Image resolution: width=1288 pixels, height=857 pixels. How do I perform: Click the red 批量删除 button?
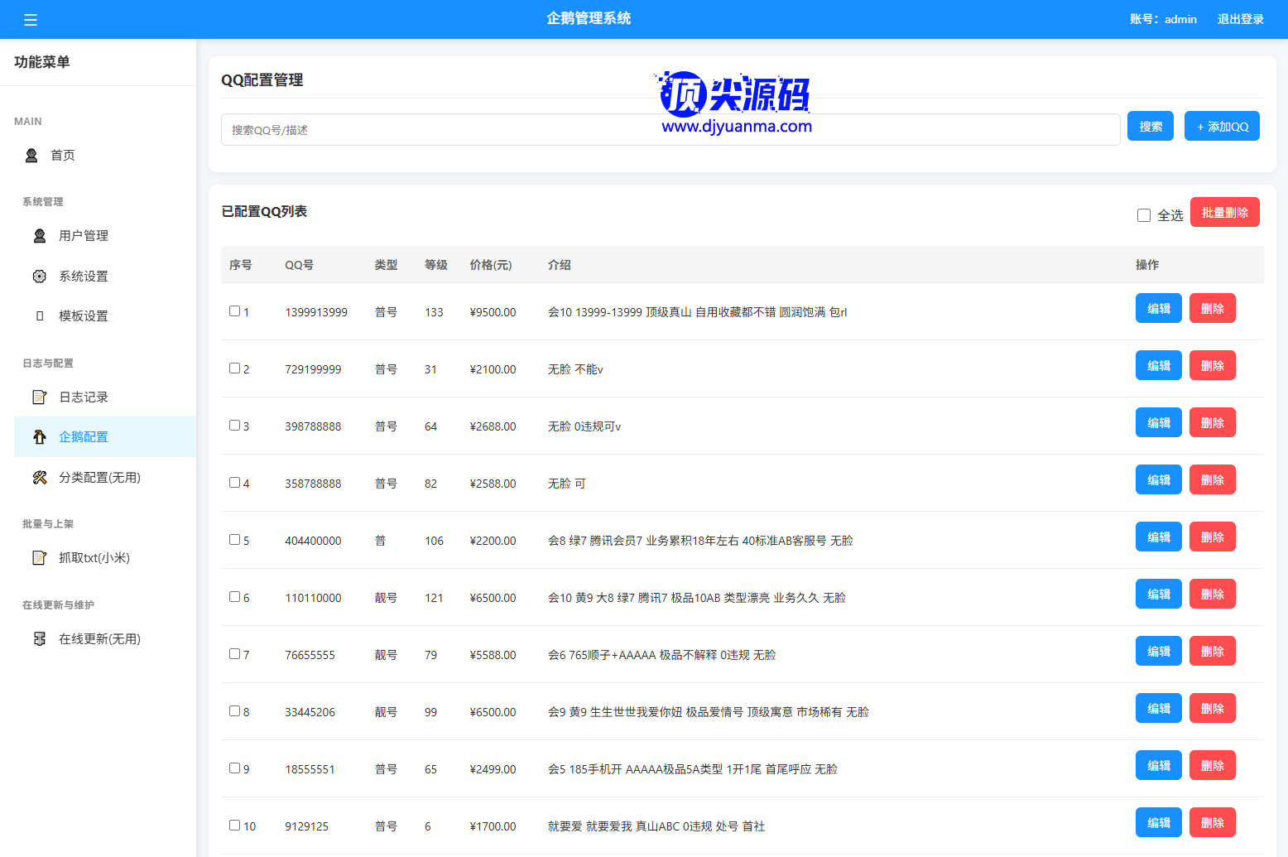coord(1224,213)
